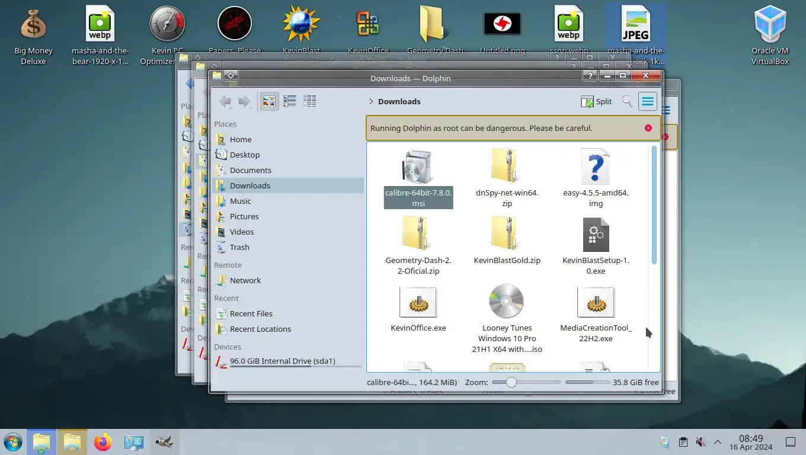
Task: Open the Dolphin search magnifier
Action: click(627, 101)
